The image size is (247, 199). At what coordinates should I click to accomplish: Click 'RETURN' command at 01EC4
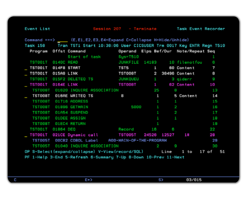point(78,124)
